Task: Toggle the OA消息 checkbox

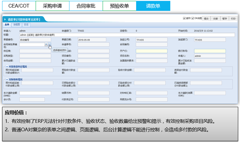Action: (193, 18)
